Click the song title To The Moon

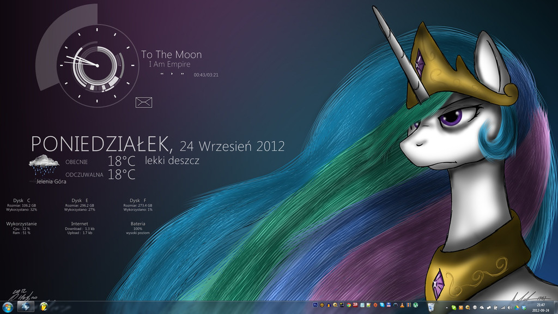171,55
